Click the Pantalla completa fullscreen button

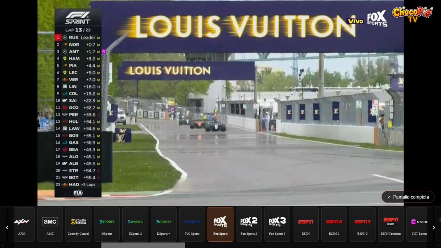click(x=408, y=197)
